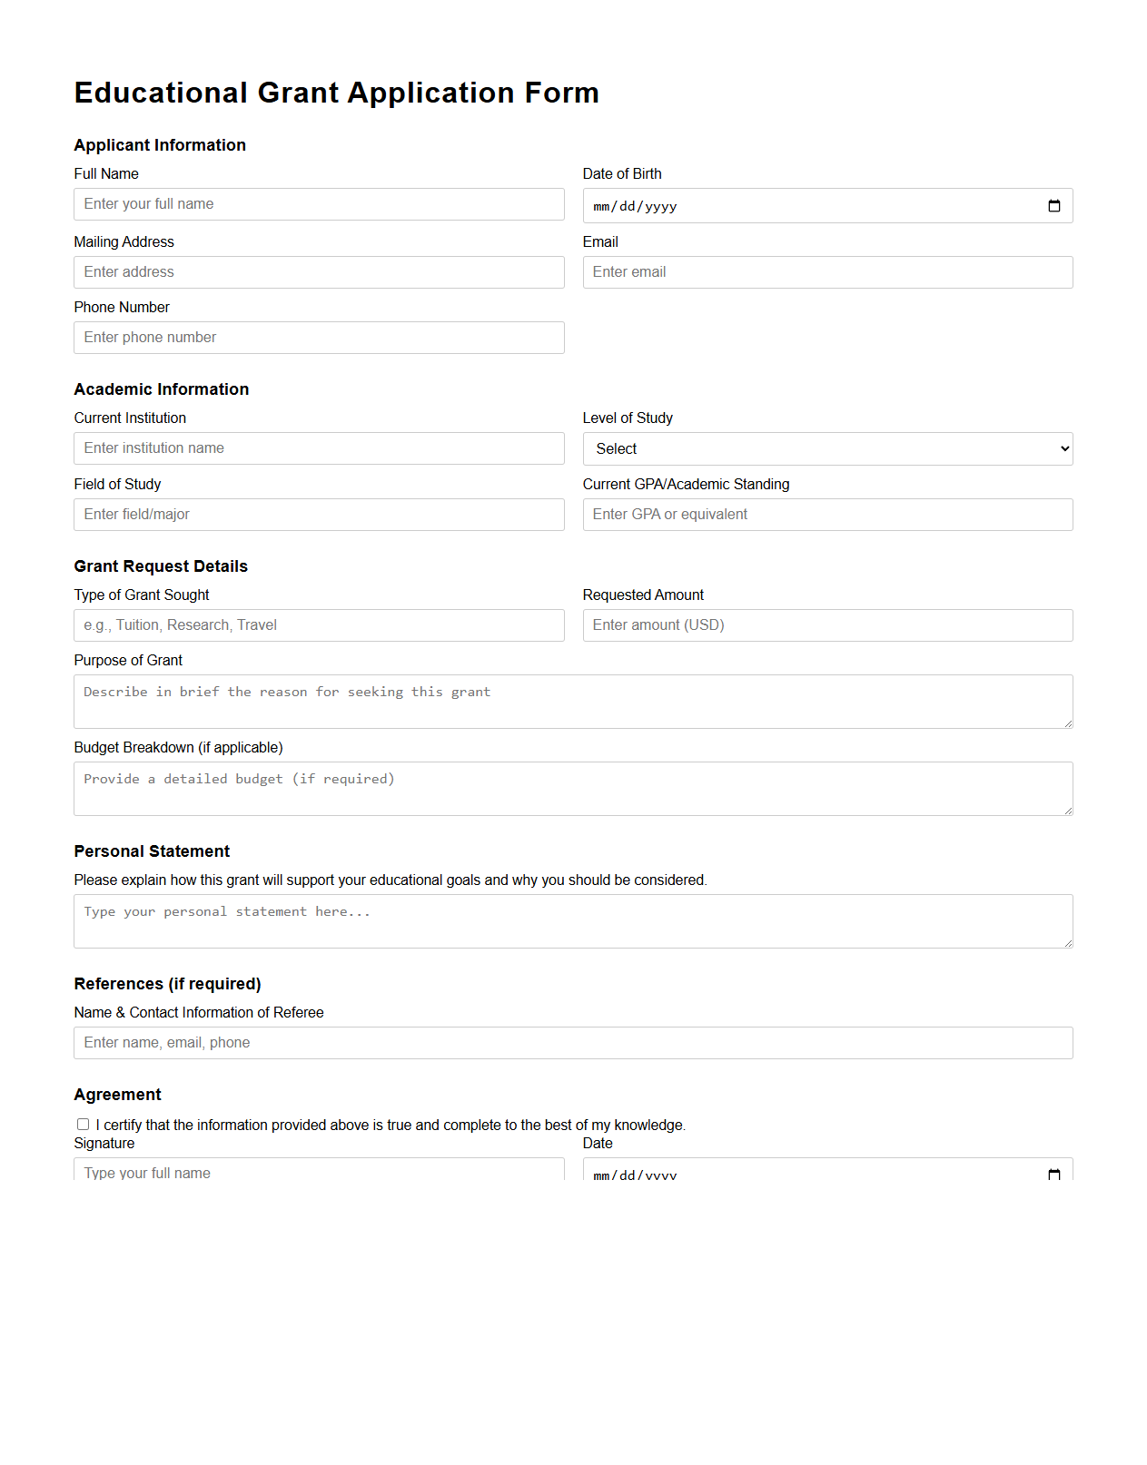Viewport: 1147px width, 1465px height.
Task: Click inside the Purpose of Grant textarea
Action: point(573,702)
